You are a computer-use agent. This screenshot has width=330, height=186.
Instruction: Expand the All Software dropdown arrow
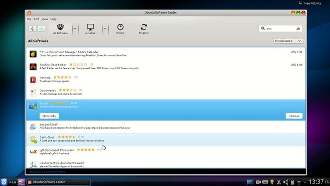click(x=75, y=29)
